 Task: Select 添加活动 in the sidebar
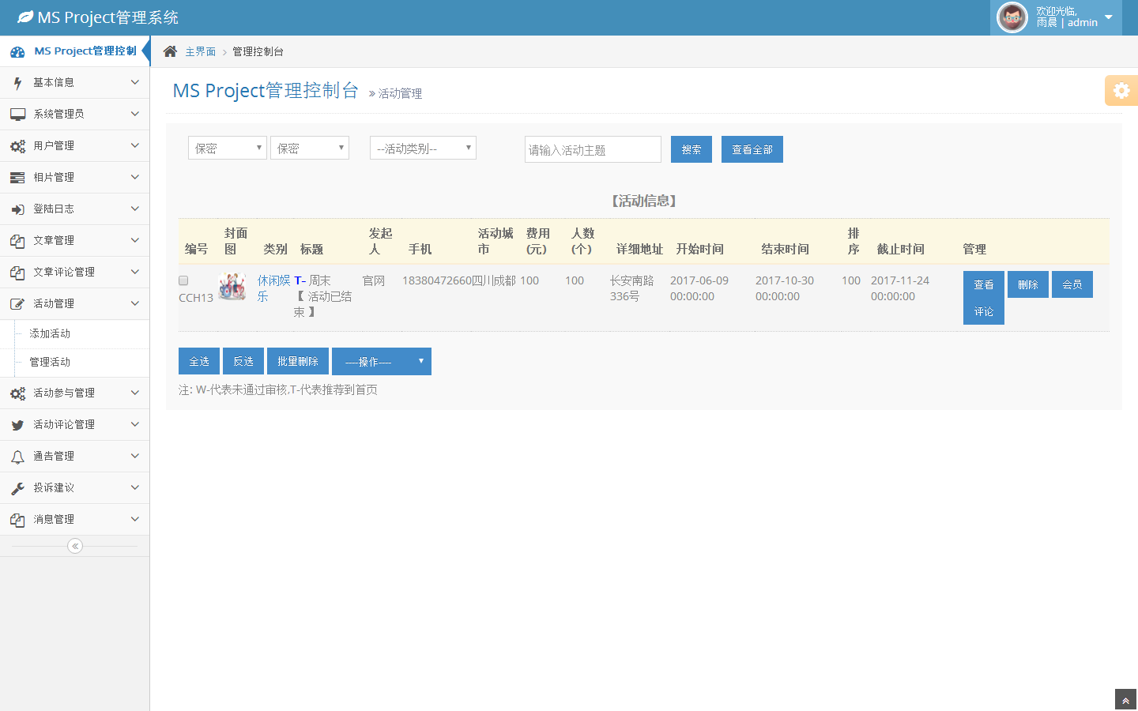click(x=50, y=334)
